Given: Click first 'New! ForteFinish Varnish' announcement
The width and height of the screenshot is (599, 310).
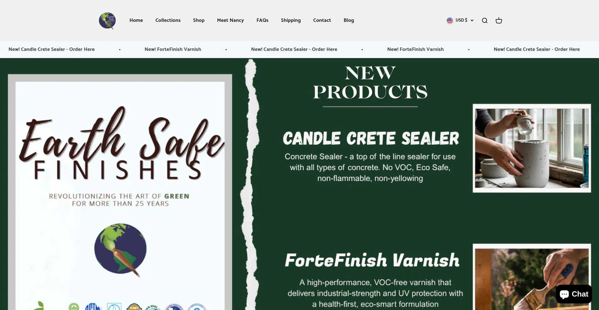Looking at the screenshot, I should (173, 49).
